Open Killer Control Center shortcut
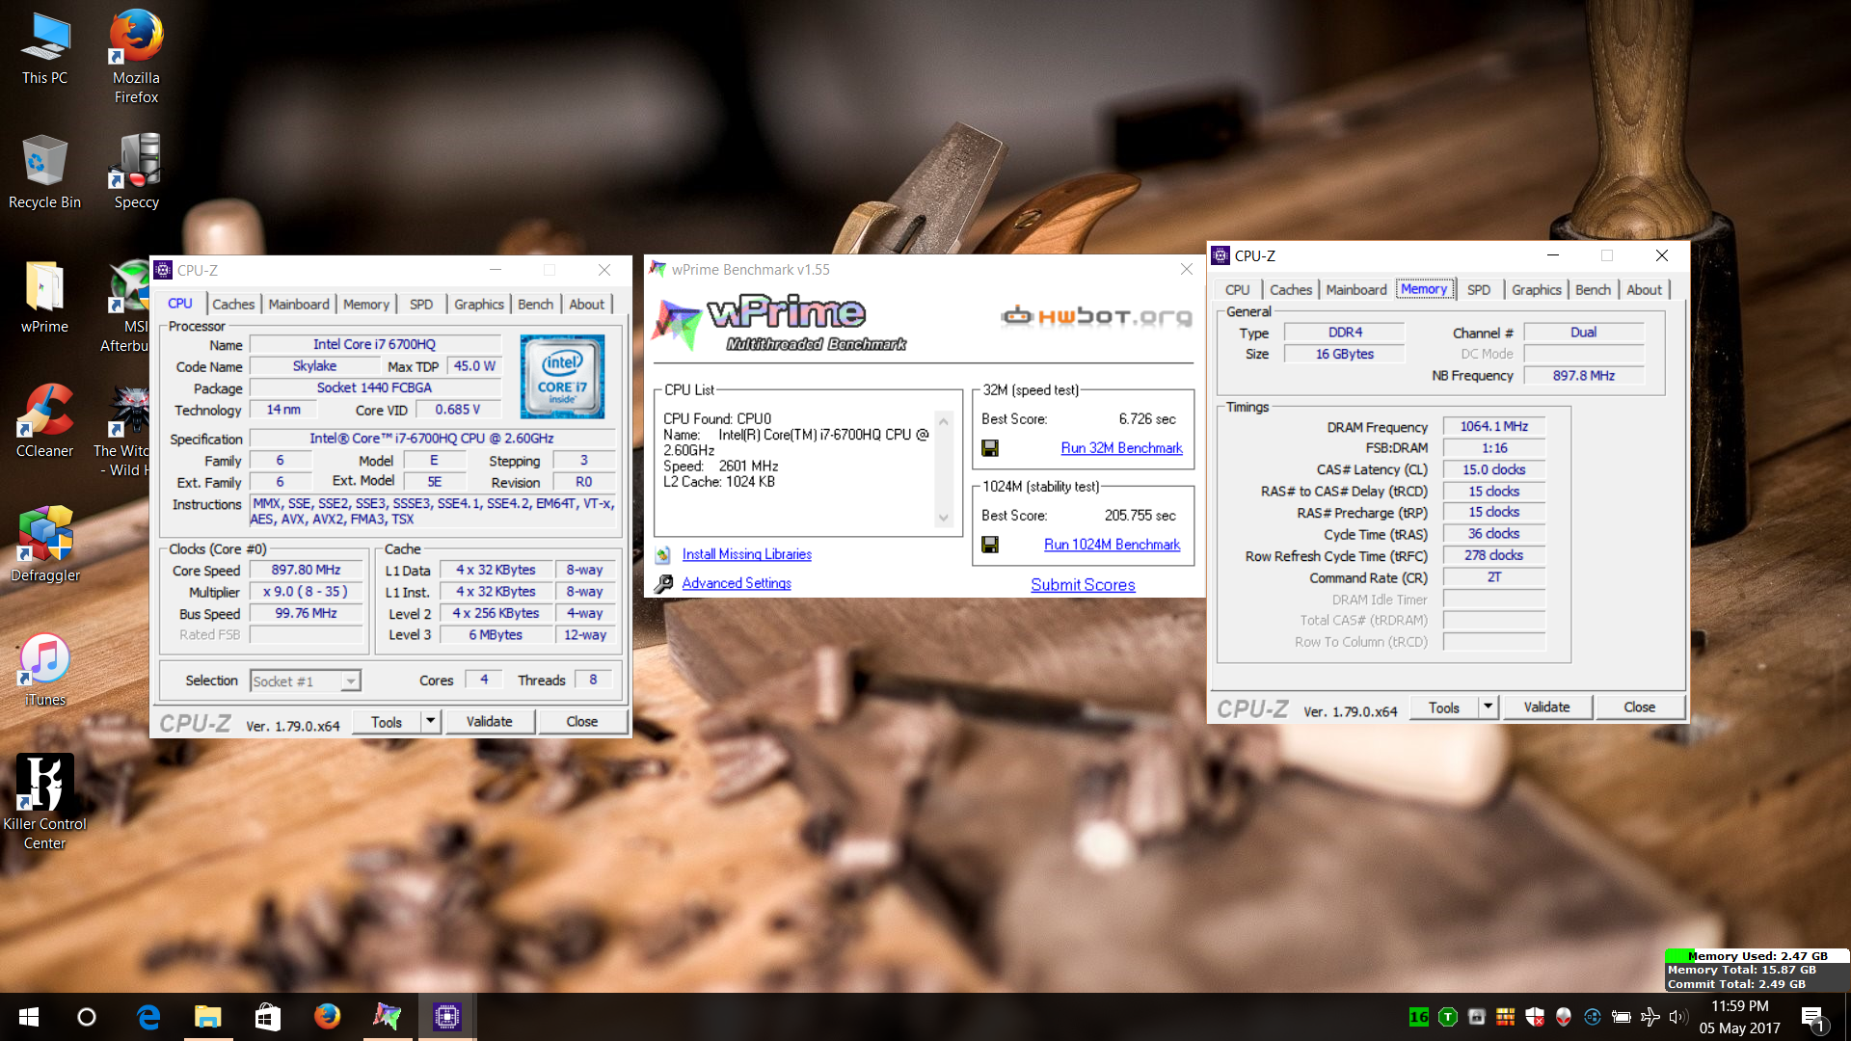Image resolution: width=1851 pixels, height=1041 pixels. [x=44, y=802]
